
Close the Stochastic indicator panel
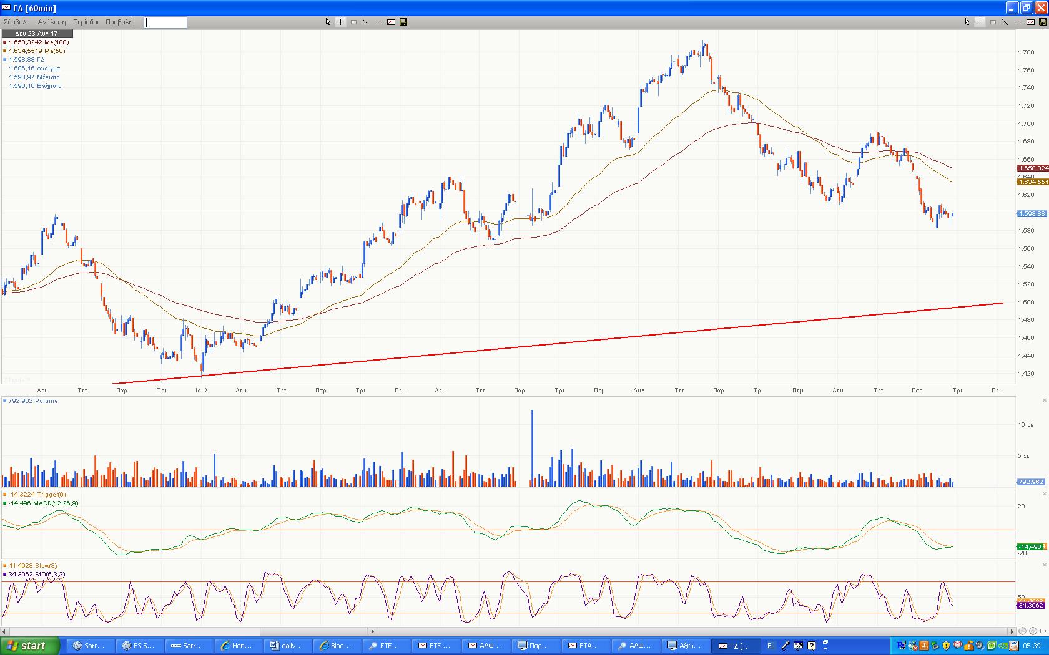click(1045, 565)
